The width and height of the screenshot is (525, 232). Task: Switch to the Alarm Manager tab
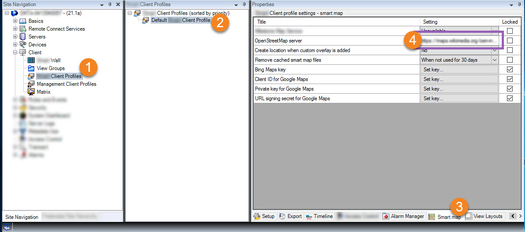pos(403,216)
